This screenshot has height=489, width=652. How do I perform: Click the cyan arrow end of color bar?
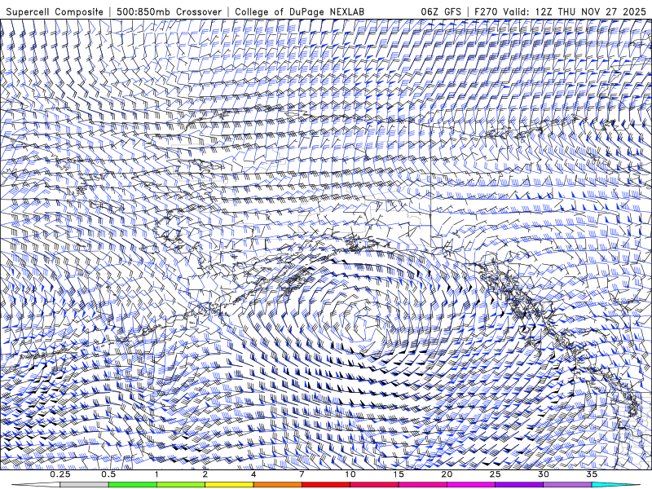615,485
